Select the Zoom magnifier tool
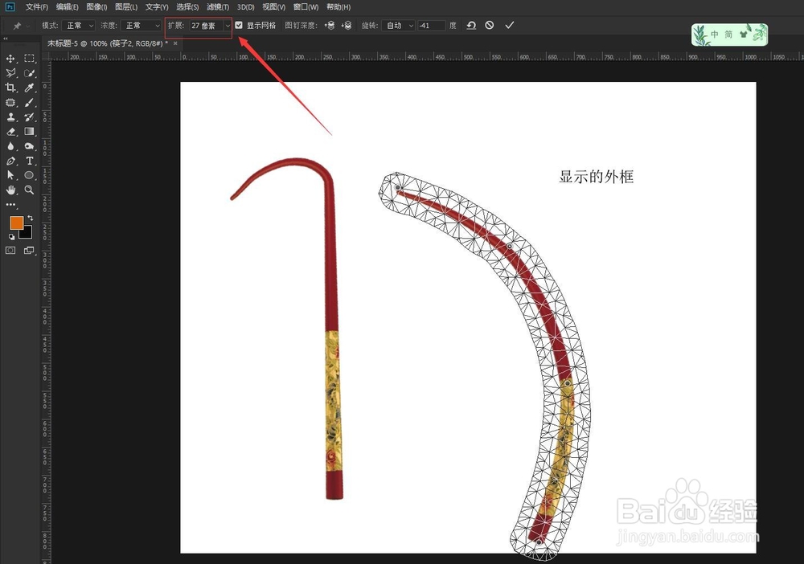 (x=29, y=190)
